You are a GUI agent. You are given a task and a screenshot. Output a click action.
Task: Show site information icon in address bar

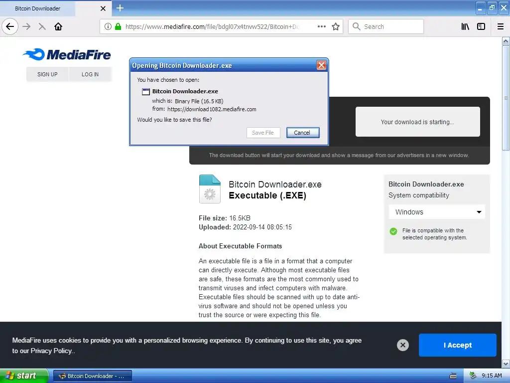click(108, 26)
